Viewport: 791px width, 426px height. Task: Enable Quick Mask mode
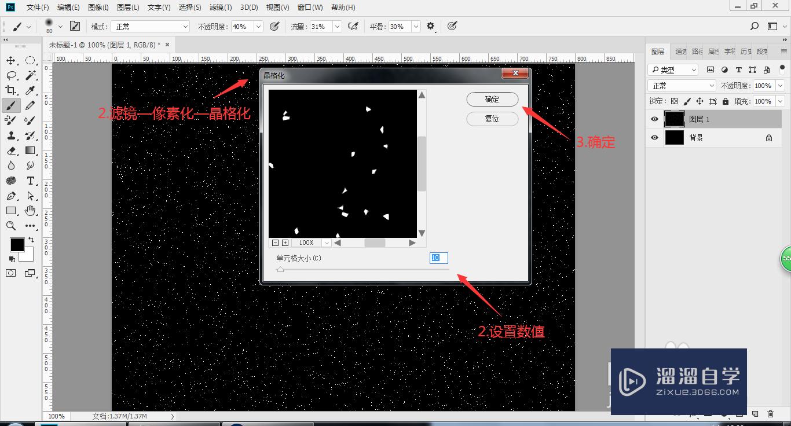pyautogui.click(x=11, y=273)
